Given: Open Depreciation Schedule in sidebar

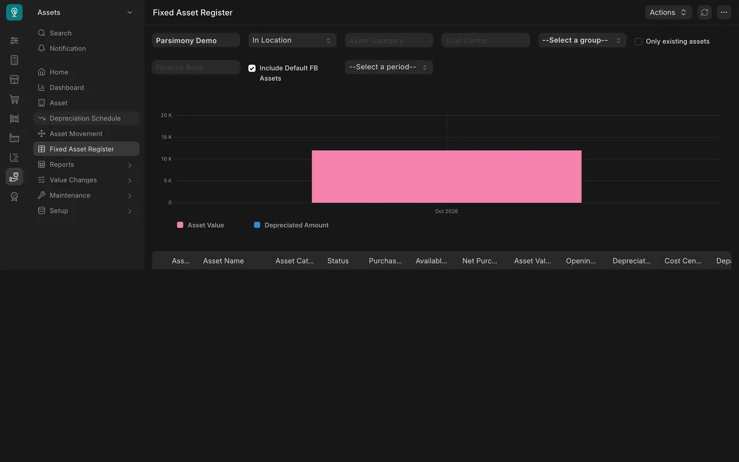Looking at the screenshot, I should pyautogui.click(x=87, y=118).
